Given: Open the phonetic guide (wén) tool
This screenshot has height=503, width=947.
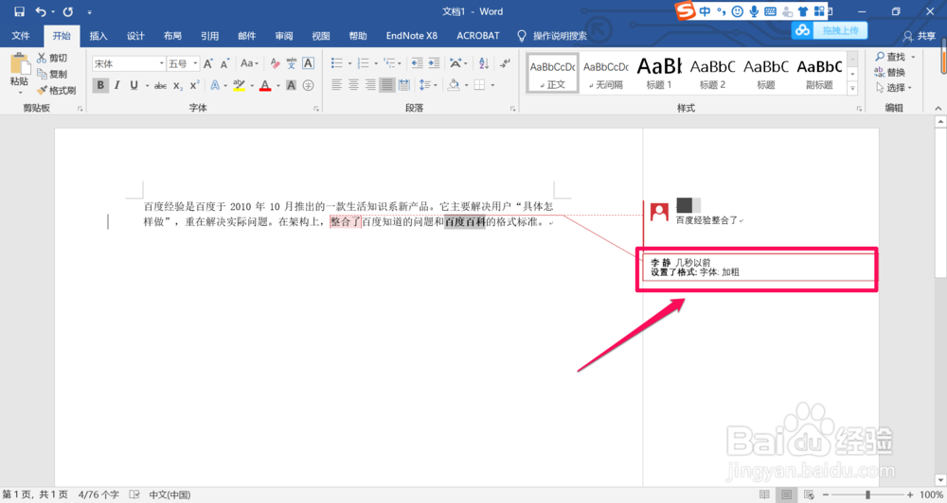Looking at the screenshot, I should (x=291, y=63).
